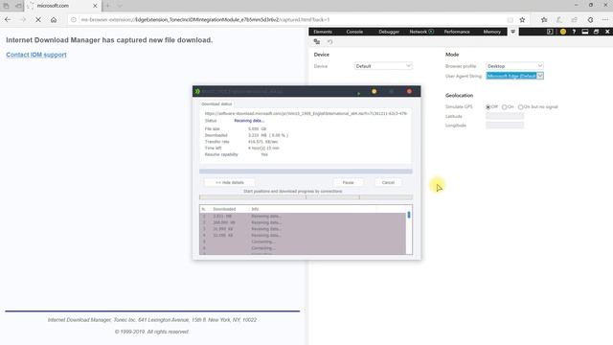Cancel the IDM download
Image resolution: width=613 pixels, height=345 pixels.
[x=388, y=183]
